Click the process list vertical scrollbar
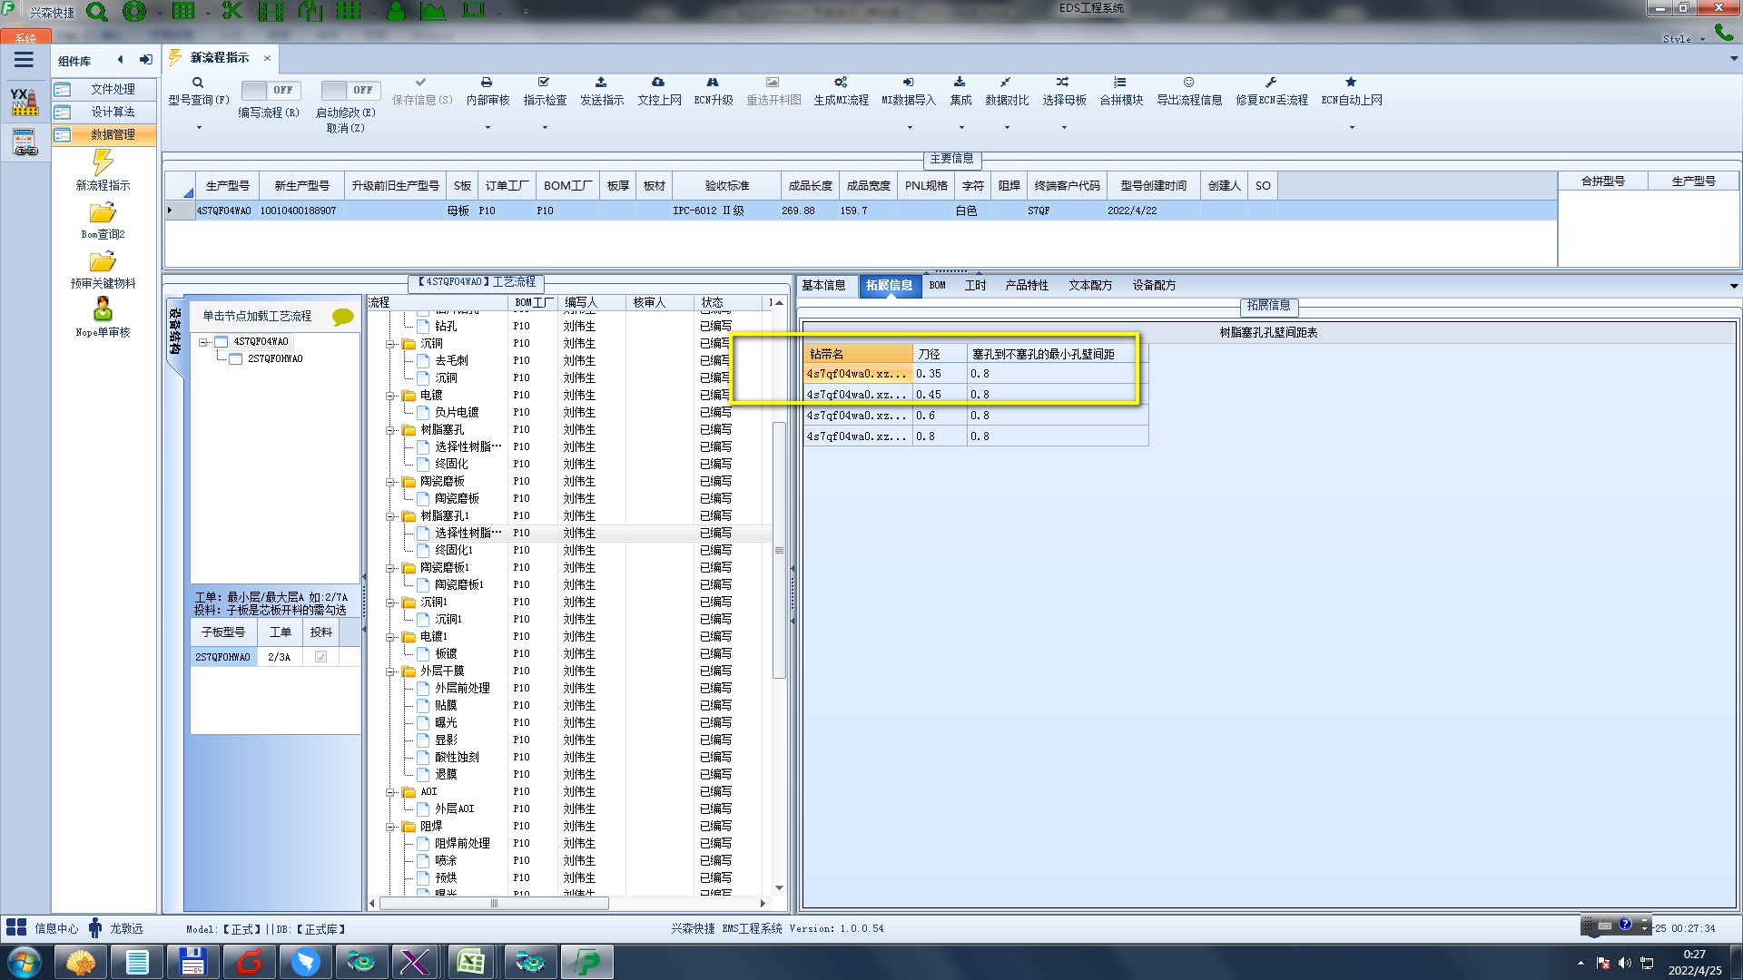This screenshot has width=1743, height=980. [779, 550]
